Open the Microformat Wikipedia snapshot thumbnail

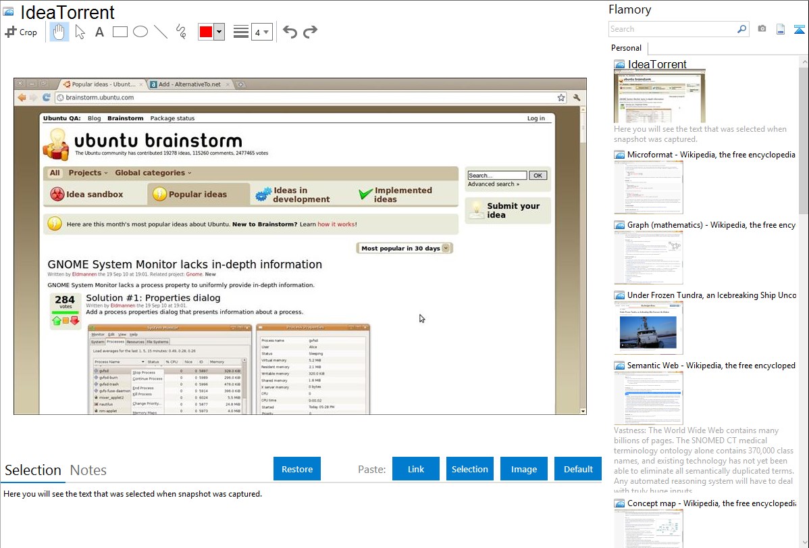point(648,187)
